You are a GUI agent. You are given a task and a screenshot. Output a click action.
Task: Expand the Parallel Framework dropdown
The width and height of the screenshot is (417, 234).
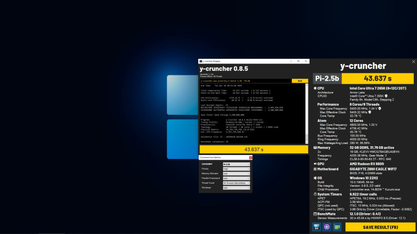(x=237, y=178)
